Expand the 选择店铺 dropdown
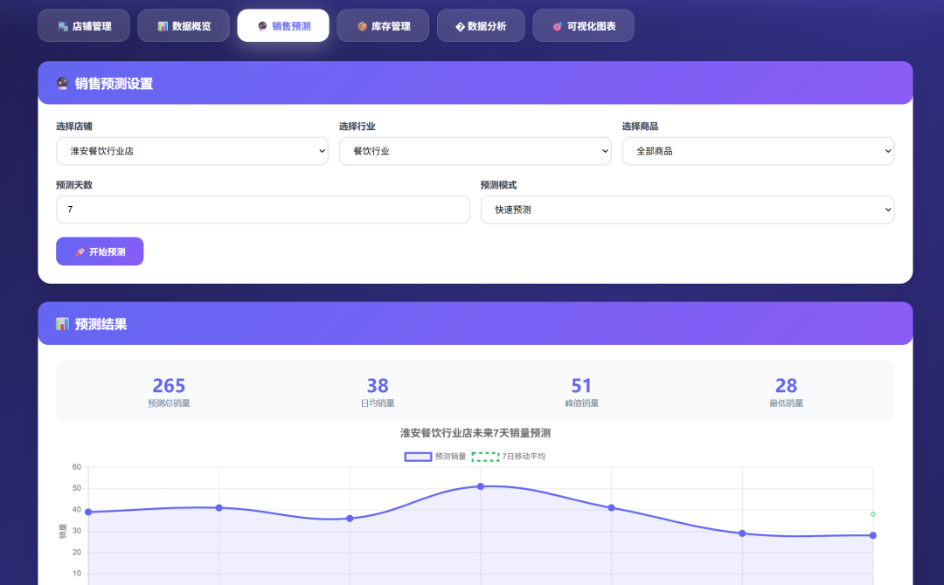Viewport: 944px width, 585px height. [192, 151]
